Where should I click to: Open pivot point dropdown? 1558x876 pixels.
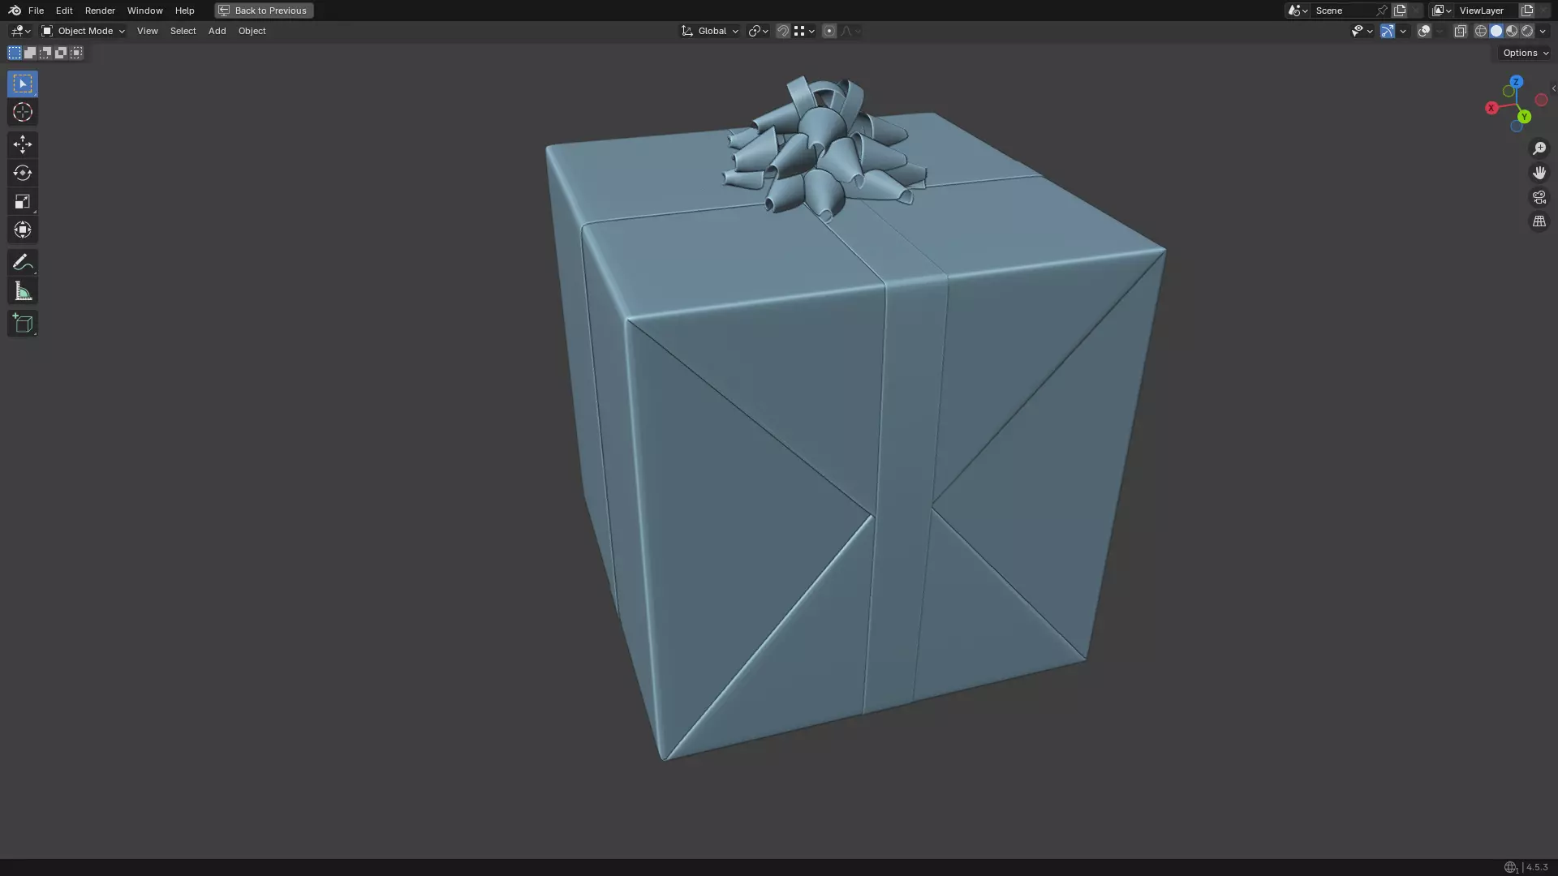click(x=758, y=31)
